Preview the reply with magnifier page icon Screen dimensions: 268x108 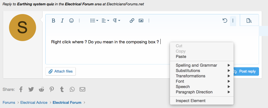pos(249,21)
